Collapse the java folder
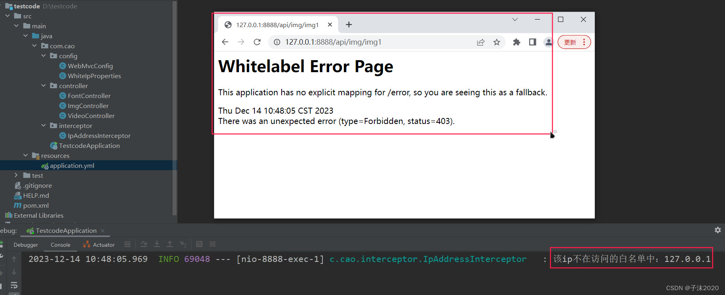This screenshot has width=725, height=295. coord(26,36)
